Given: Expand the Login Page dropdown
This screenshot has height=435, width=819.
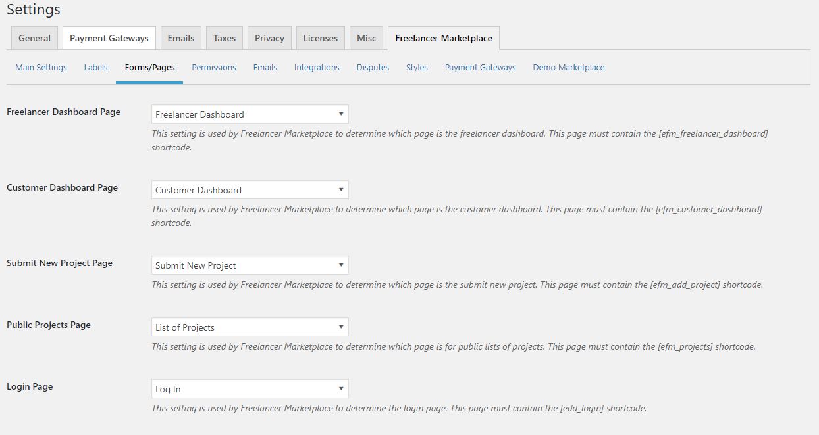Looking at the screenshot, I should pos(250,389).
